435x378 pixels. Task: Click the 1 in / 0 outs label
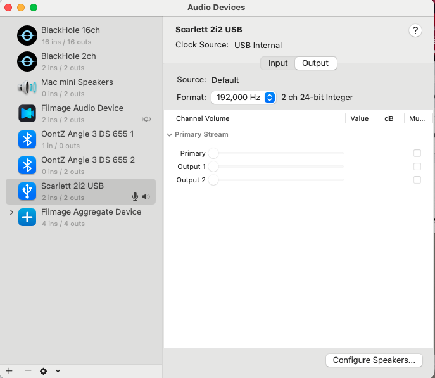pos(61,146)
